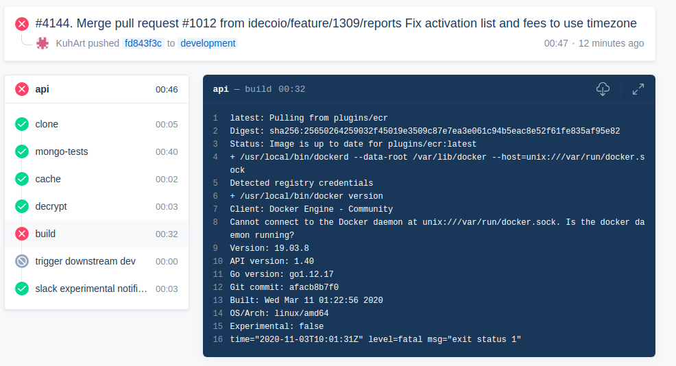The image size is (676, 366).
Task: Click the green success icon for clone
Action: coord(22,124)
